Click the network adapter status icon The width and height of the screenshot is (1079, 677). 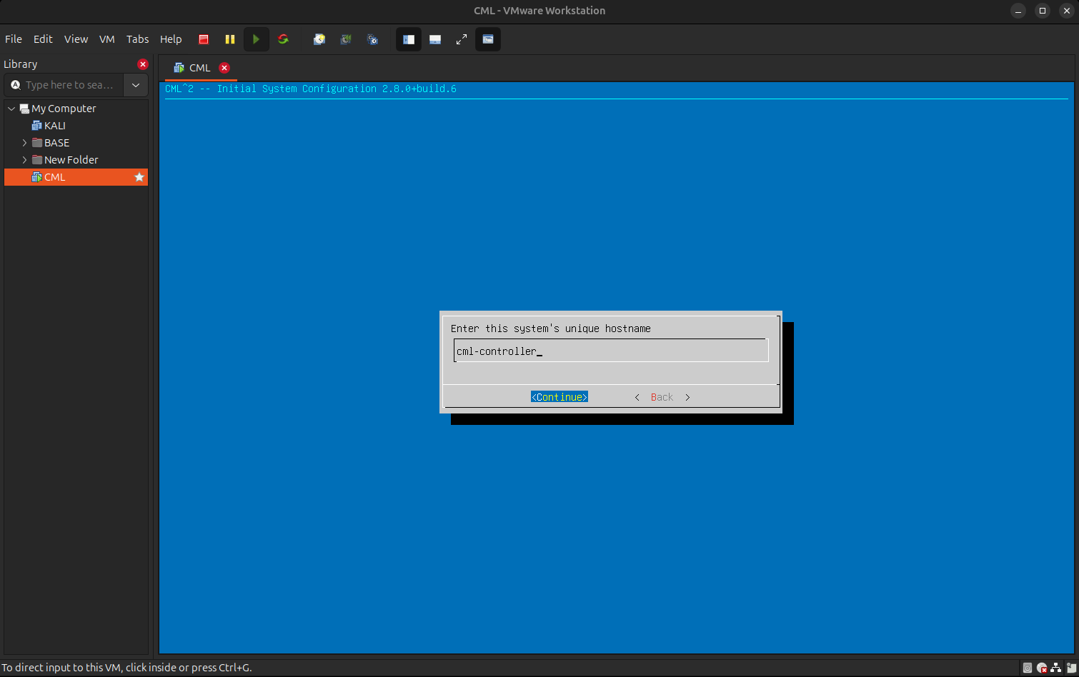pyautogui.click(x=1056, y=668)
